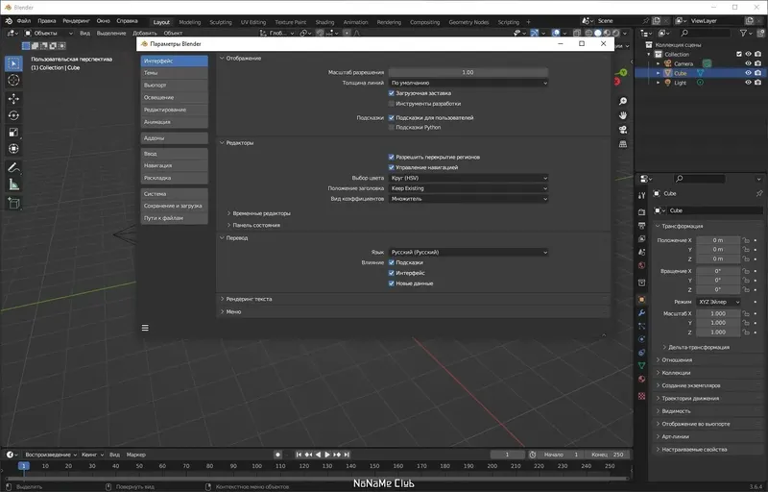Toggle camera view icon in viewport
Image resolution: width=768 pixels, height=492 pixels.
[x=623, y=130]
